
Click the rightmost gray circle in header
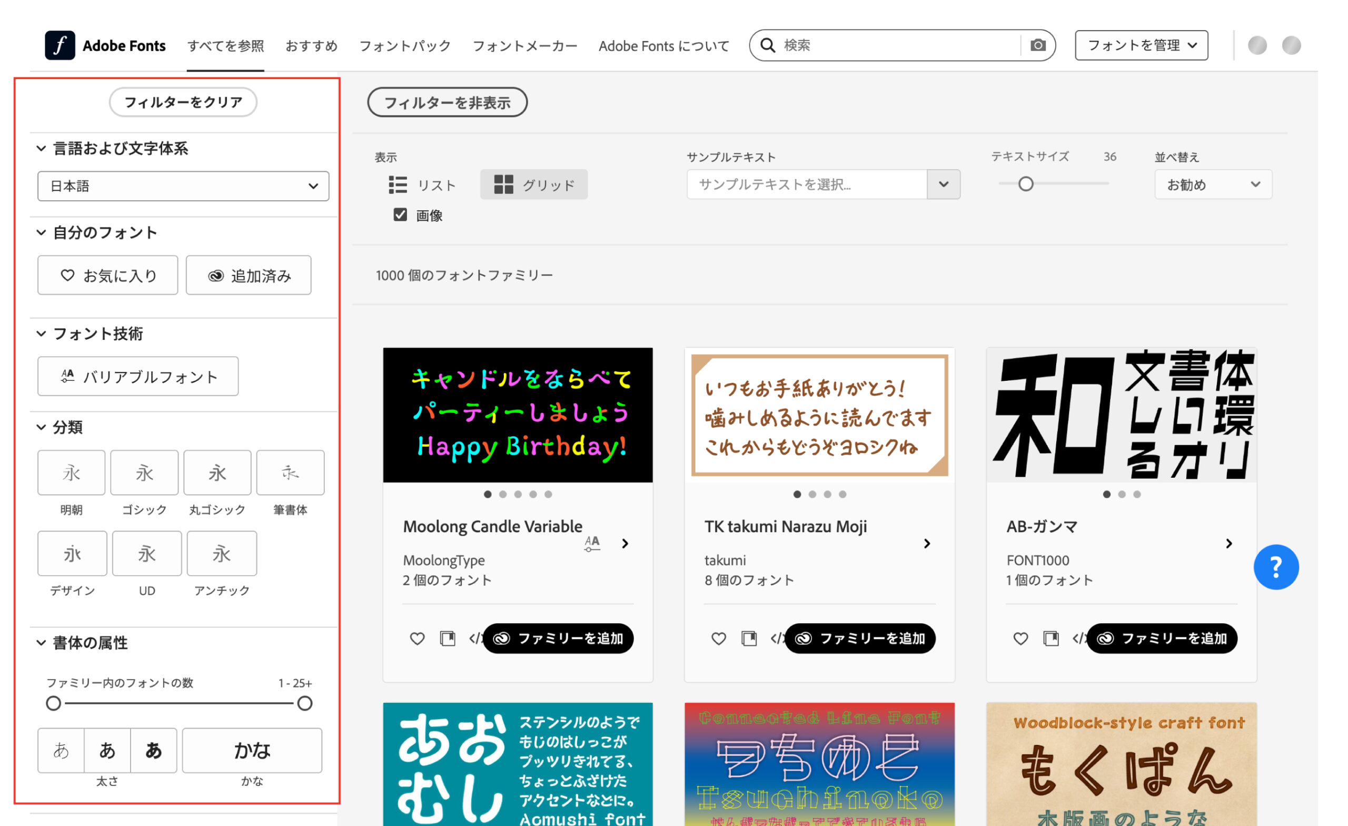click(1291, 45)
